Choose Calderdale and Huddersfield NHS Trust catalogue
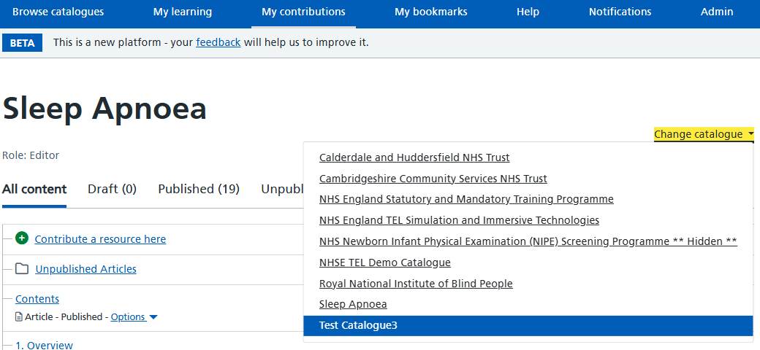Viewport: 760px width, 350px height. [414, 157]
